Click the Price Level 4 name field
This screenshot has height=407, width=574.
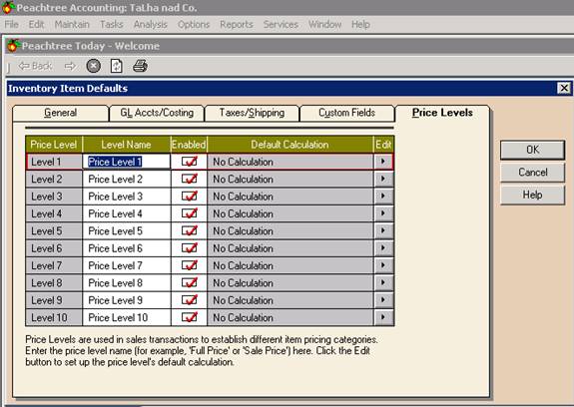point(127,213)
